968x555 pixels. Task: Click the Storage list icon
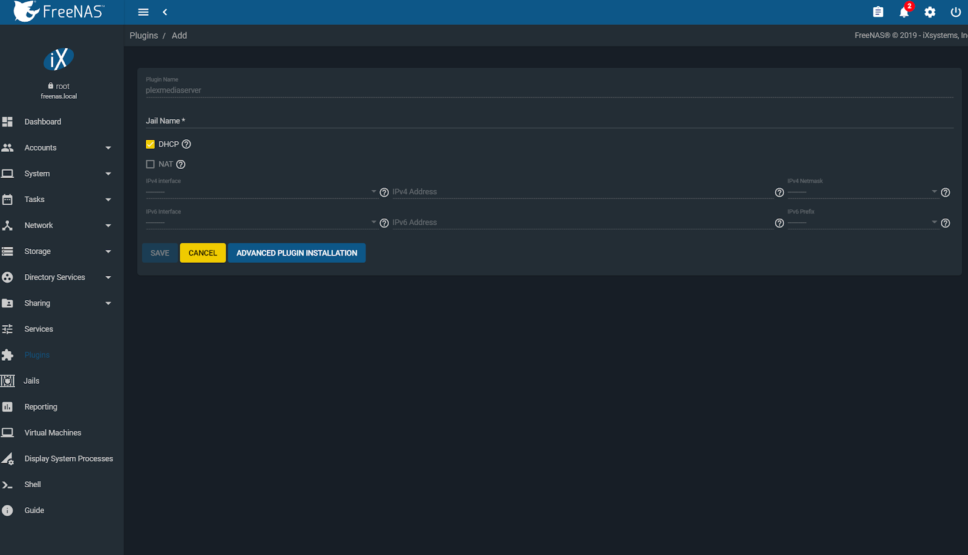(7, 251)
